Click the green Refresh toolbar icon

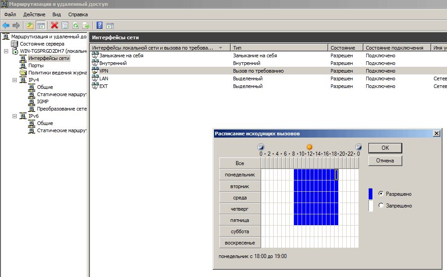click(75, 25)
